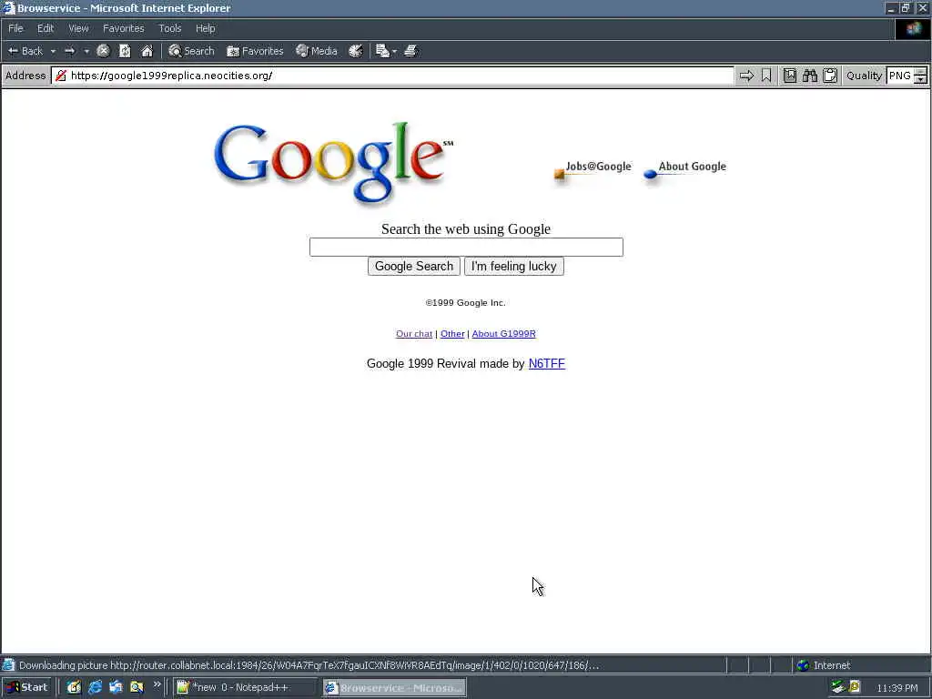Launch Internet Explorer from quick launch
The image size is (932, 699).
pos(95,687)
